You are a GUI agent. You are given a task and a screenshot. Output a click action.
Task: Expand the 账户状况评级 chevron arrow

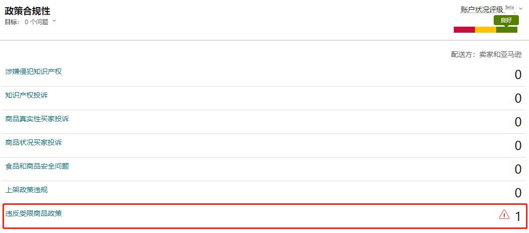520,9
